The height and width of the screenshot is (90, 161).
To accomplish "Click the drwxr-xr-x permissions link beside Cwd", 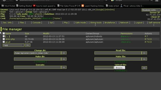I will tap(47, 18).
